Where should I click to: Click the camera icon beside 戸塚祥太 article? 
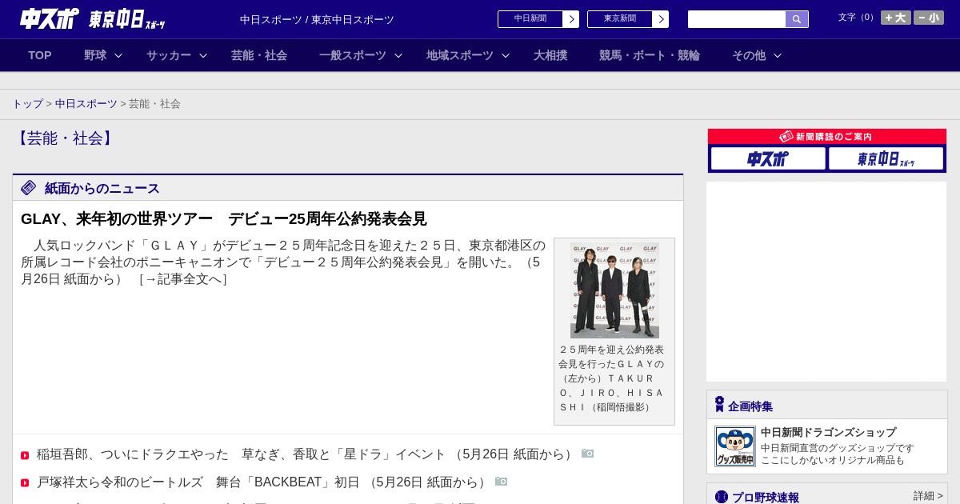point(502,482)
